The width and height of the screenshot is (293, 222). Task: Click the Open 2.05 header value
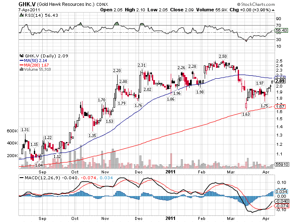coord(111,10)
